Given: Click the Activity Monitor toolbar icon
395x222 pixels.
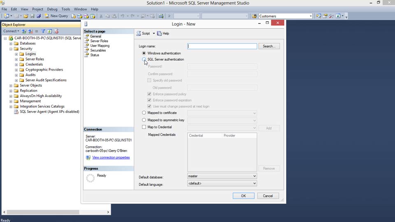Looking at the screenshot, I should [161, 16].
